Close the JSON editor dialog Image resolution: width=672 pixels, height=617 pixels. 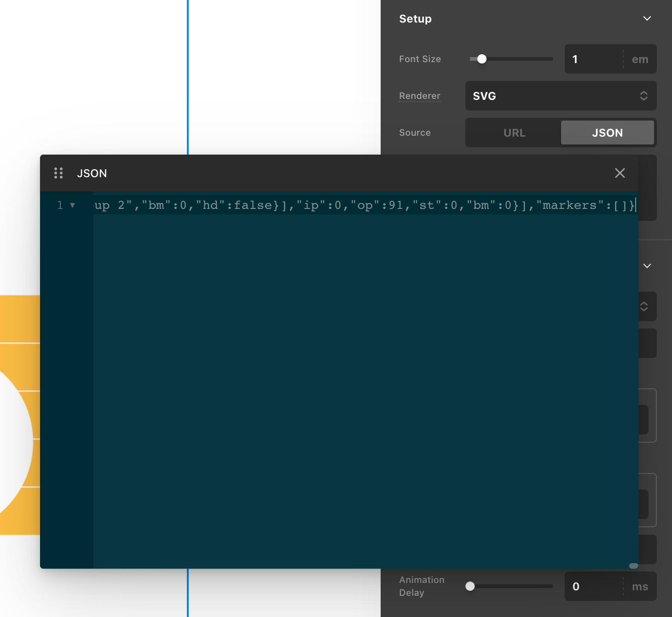[620, 173]
